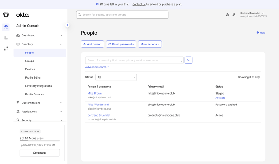Viewport: 279px width, 164px height.
Task: Open the Help link near People heading
Action: pyautogui.click(x=261, y=33)
